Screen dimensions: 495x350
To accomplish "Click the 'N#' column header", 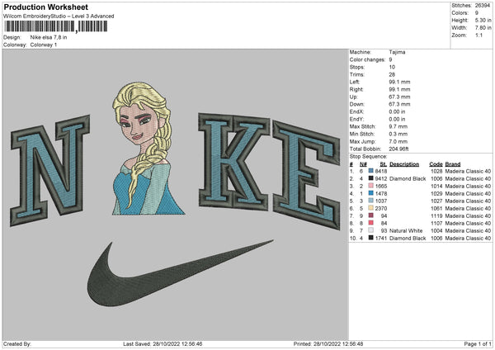I will 363,164.
